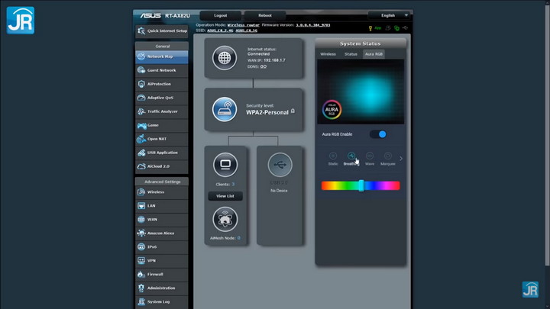Viewport: 550px width, 309px height.
Task: Click the green App link in header
Action: coord(378,28)
